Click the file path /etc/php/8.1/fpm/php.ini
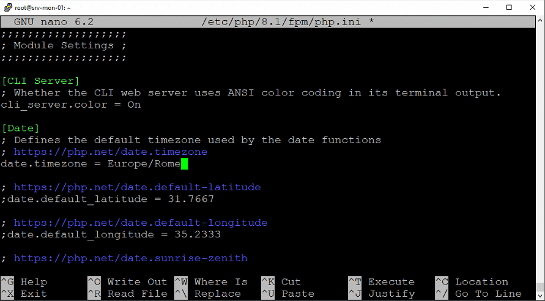 pyautogui.click(x=281, y=22)
